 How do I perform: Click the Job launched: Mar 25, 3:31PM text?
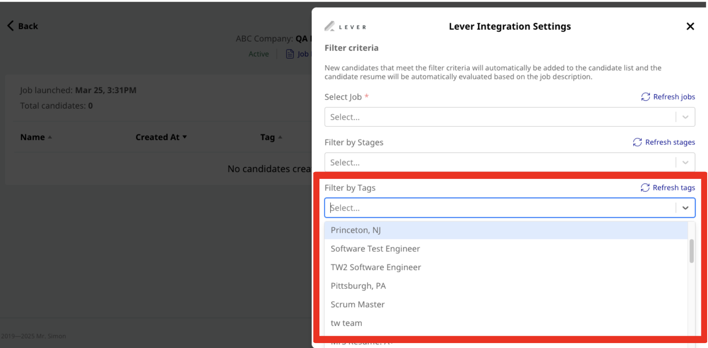(x=78, y=90)
